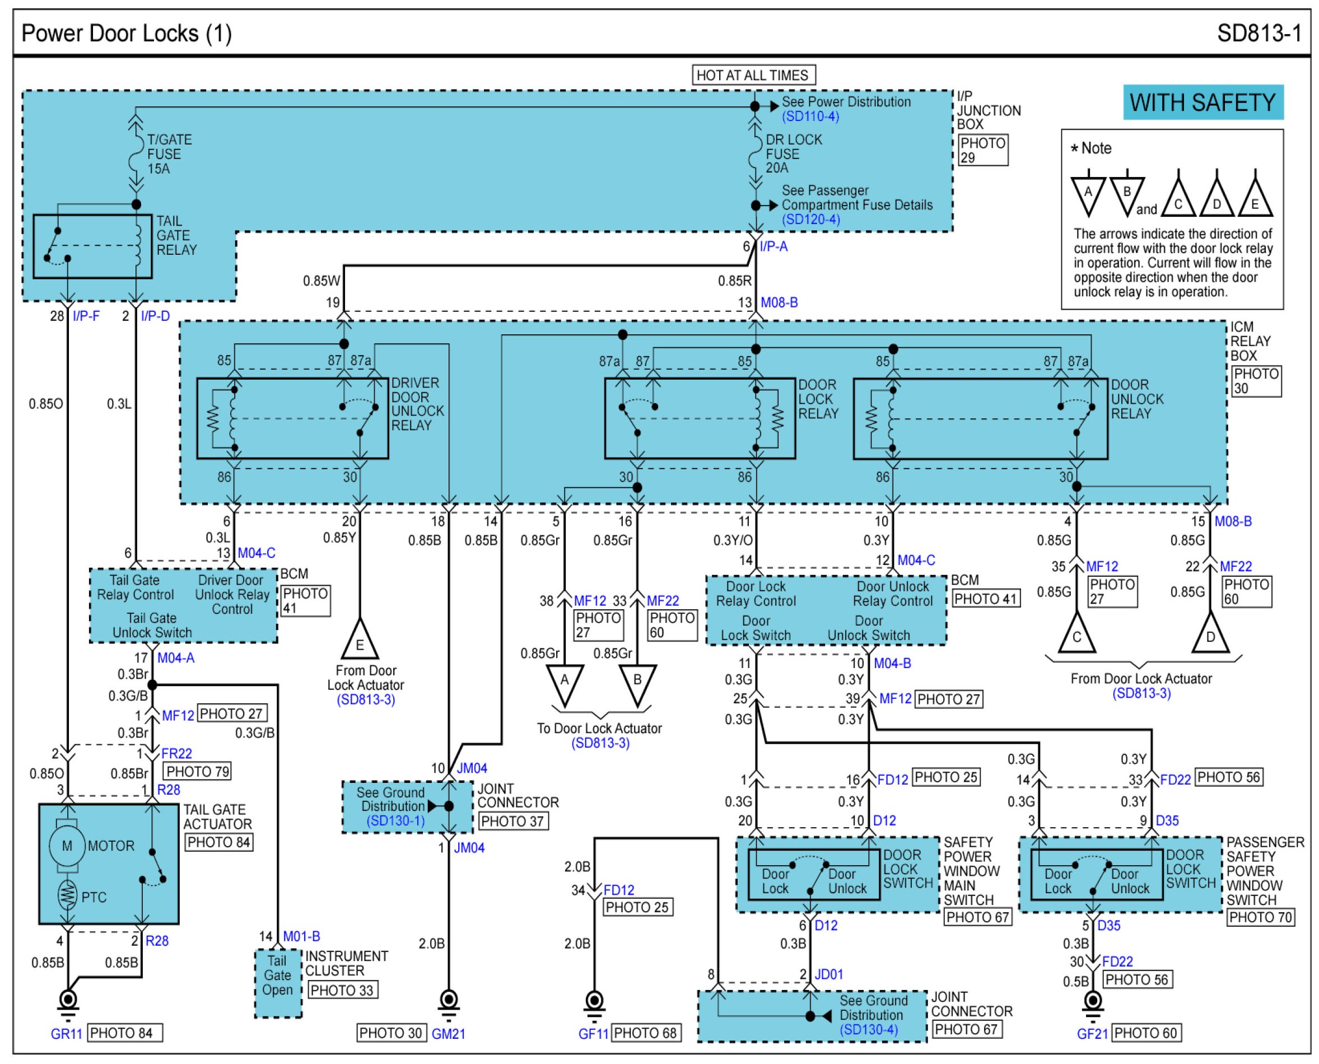The height and width of the screenshot is (1064, 1319).
Task: Click the SD110-4 power distribution link
Action: [x=810, y=116]
